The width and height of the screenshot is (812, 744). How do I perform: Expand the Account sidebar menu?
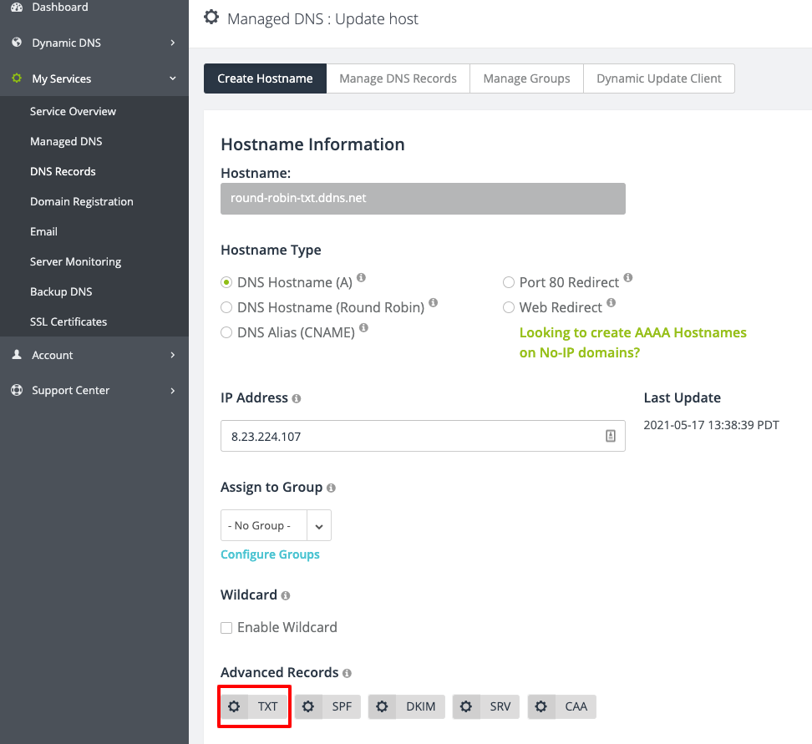[94, 355]
